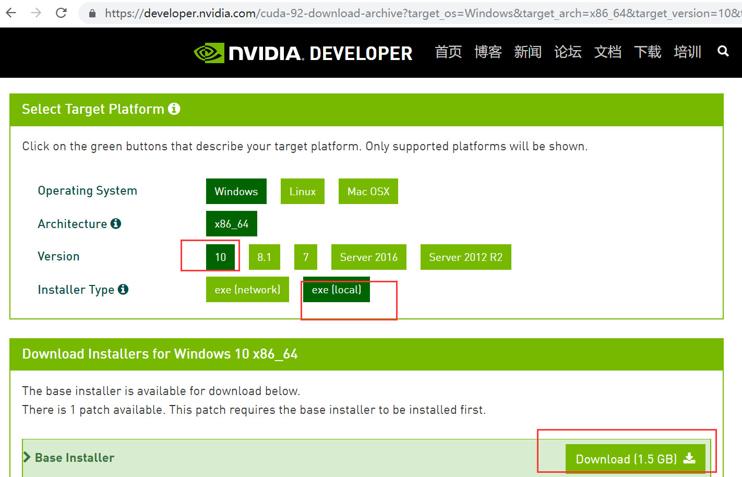742x477 pixels.
Task: Open the 论坛 menu item
Action: tap(568, 52)
